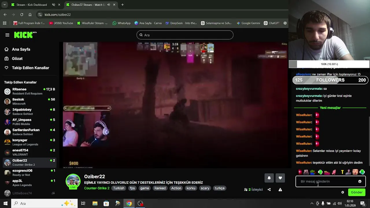
Task: Open the offline LittleBoss74 channel
Action: [30, 193]
